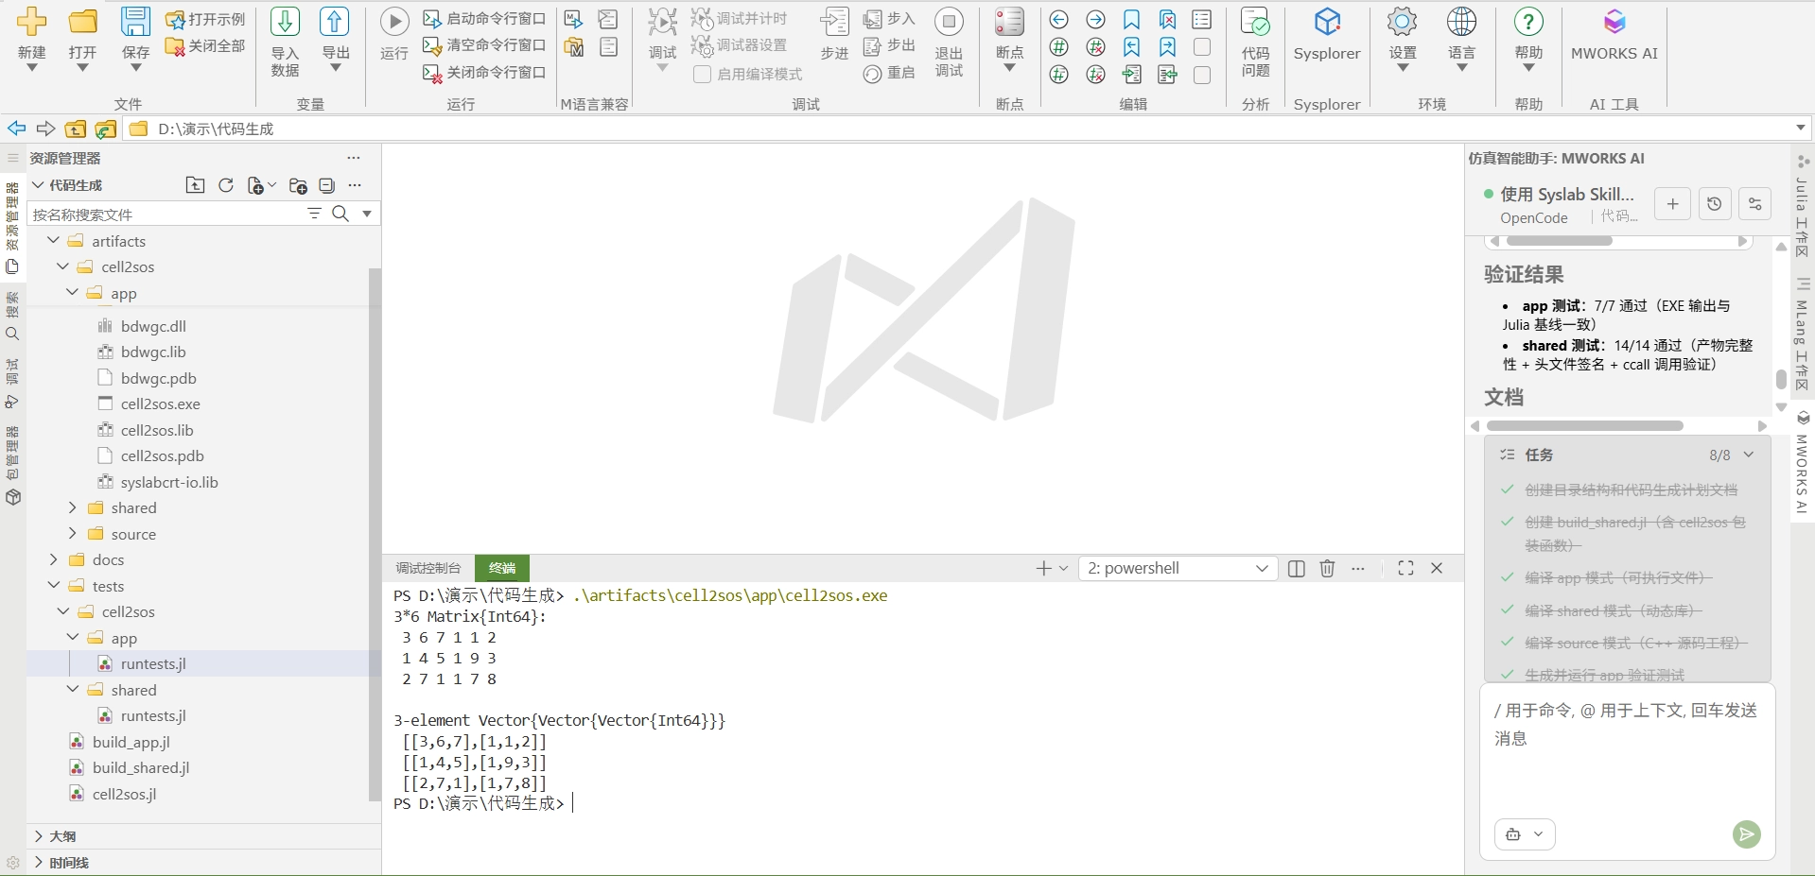Click AI panel horizontal scrollbar thumb
The image size is (1815, 876).
1585,426
